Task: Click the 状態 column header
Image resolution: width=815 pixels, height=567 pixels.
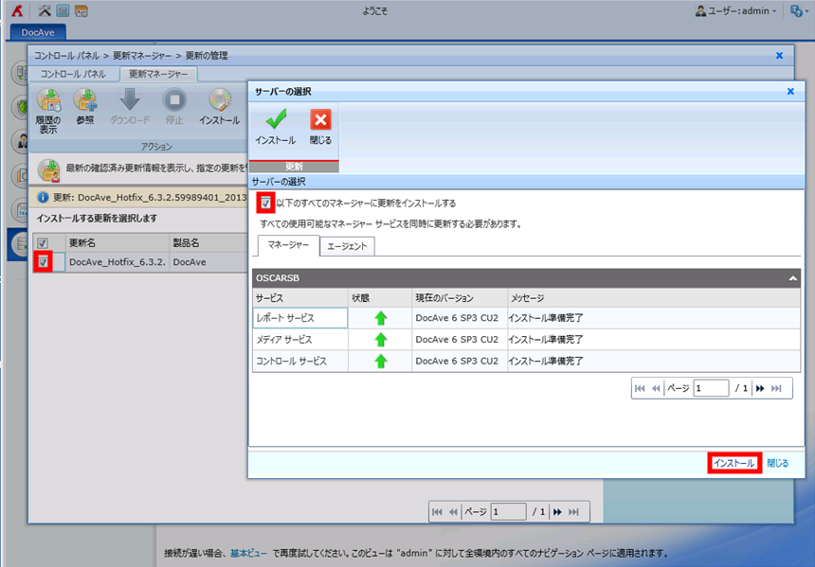Action: [380, 298]
